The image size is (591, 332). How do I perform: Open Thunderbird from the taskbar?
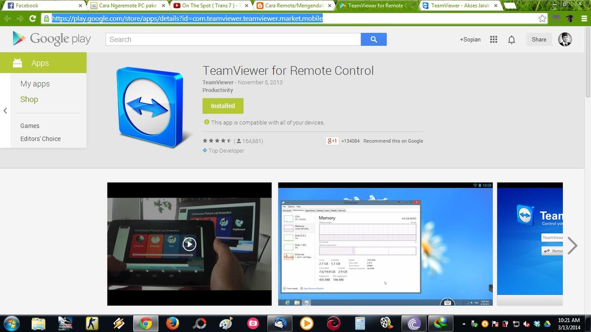click(280, 323)
